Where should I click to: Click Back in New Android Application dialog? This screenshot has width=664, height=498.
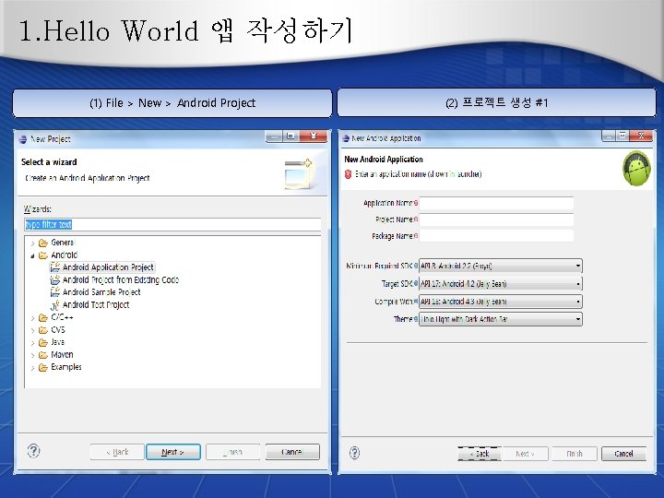point(480,454)
